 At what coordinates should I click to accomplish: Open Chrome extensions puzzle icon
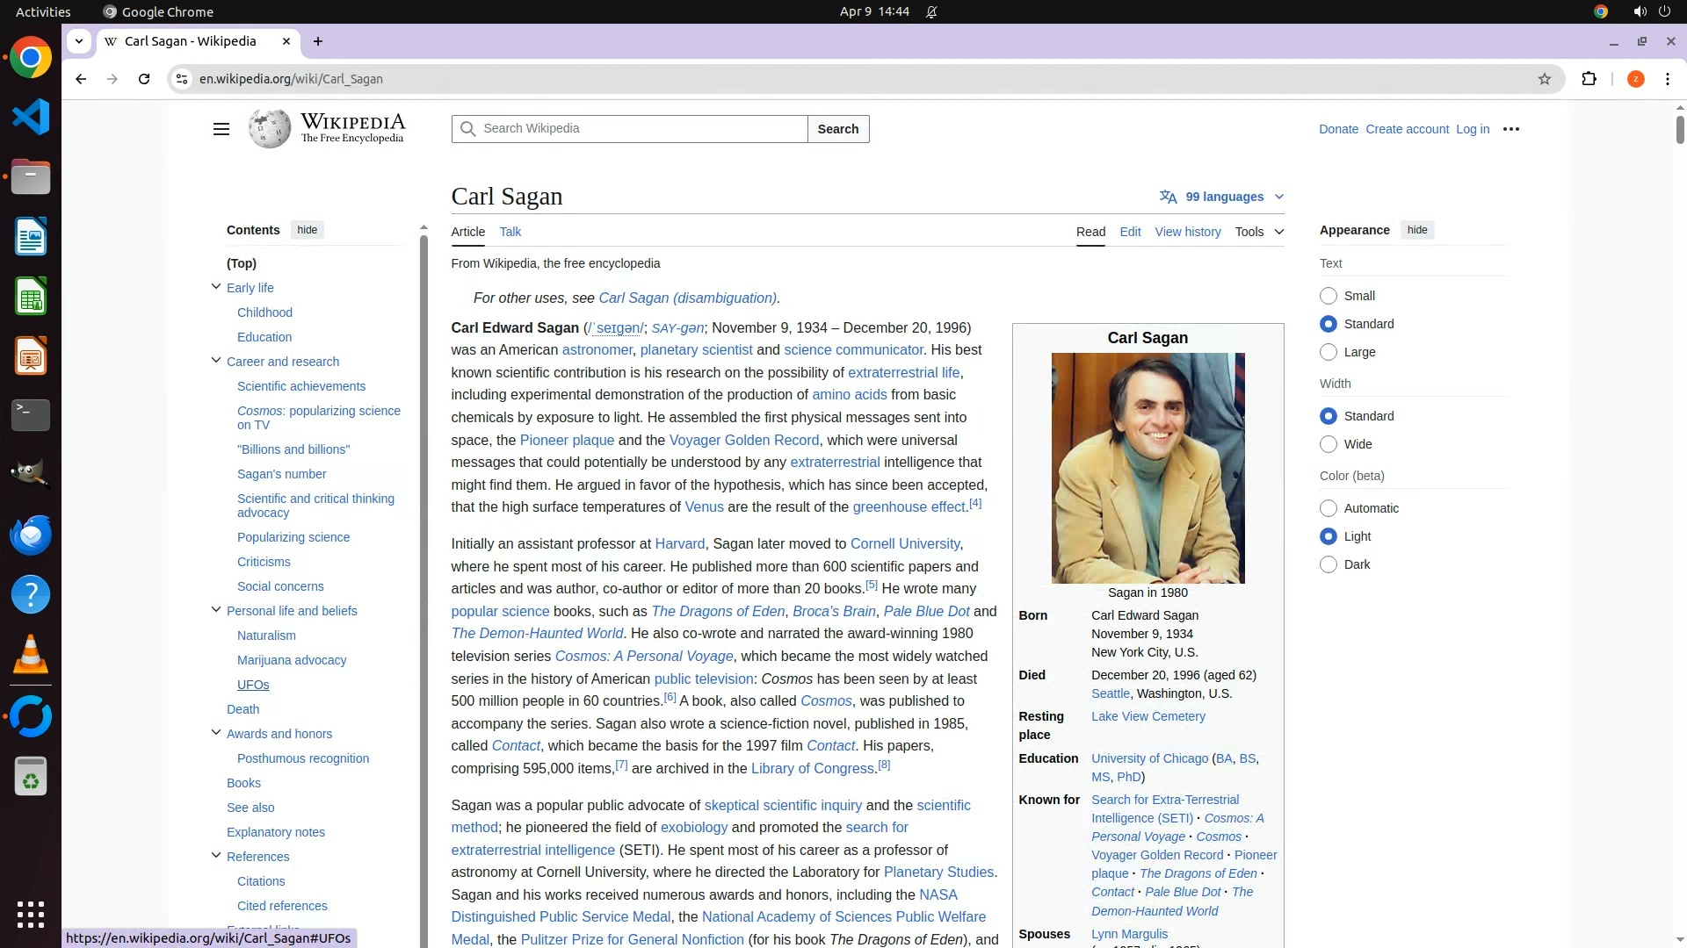click(1589, 79)
